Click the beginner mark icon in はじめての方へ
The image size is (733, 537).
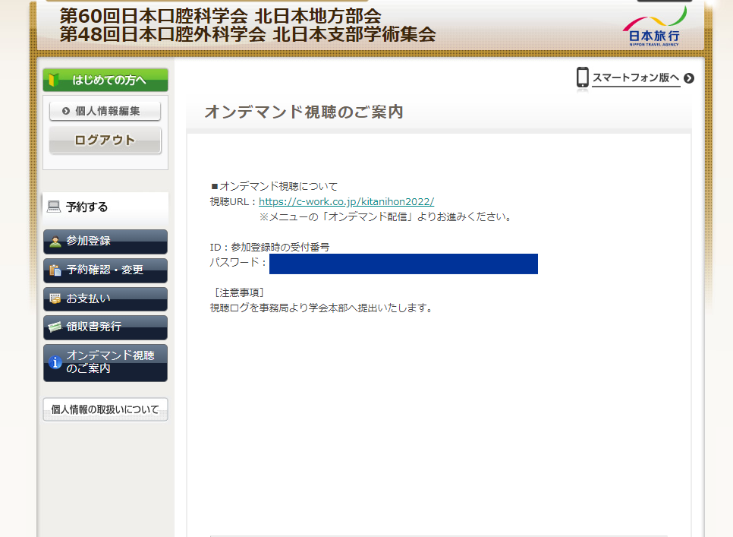point(53,80)
